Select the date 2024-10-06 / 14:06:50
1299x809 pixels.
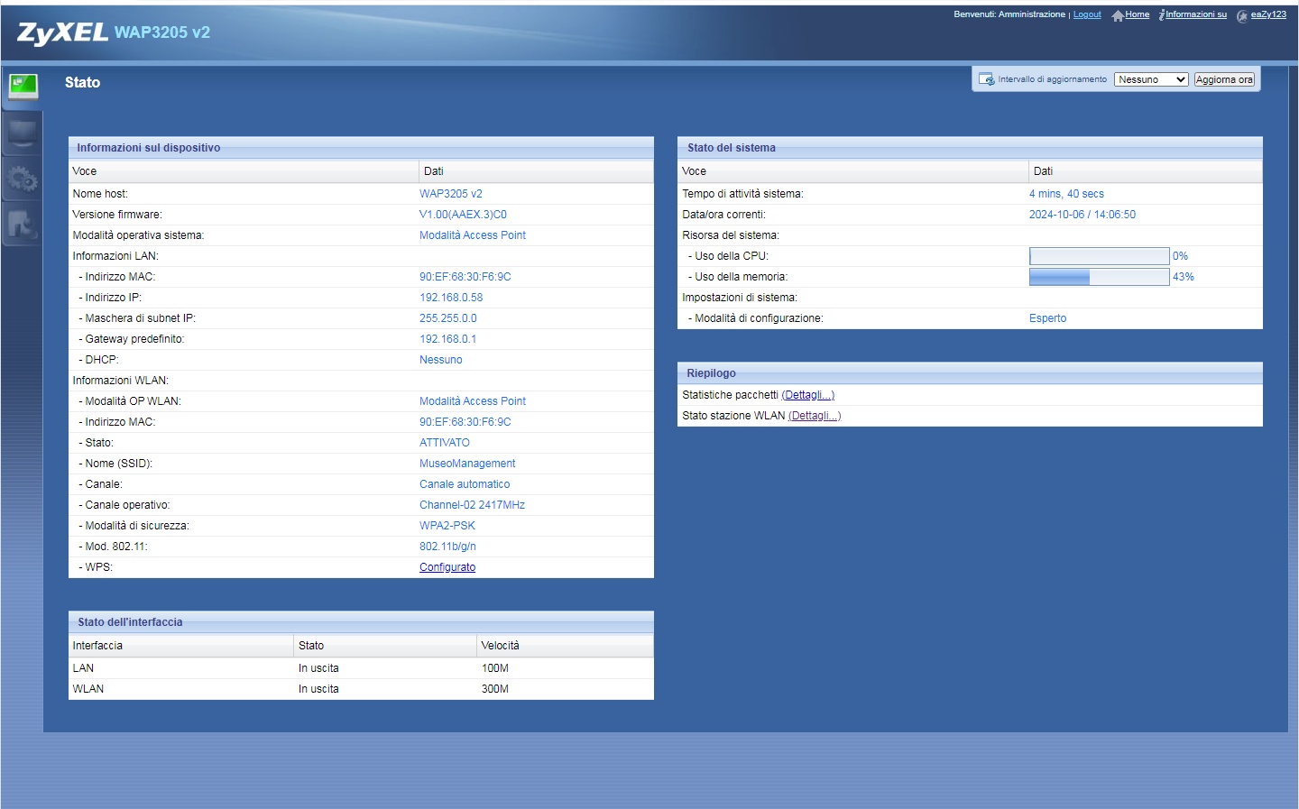tap(1082, 215)
